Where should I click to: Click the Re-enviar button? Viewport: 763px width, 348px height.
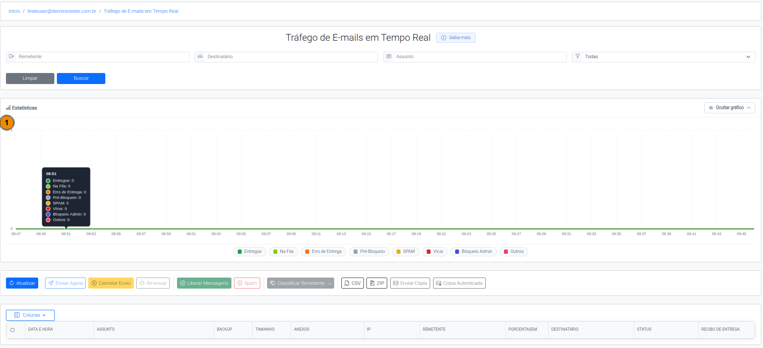153,283
